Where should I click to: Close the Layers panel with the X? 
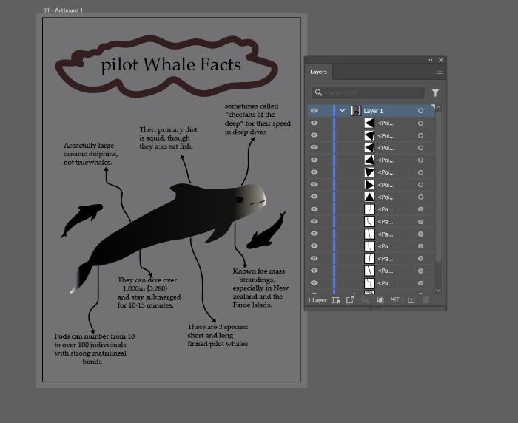441,60
